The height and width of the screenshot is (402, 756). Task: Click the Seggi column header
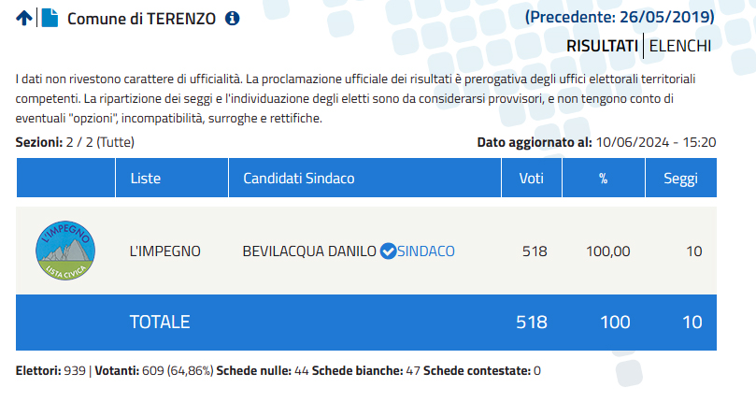[681, 178]
